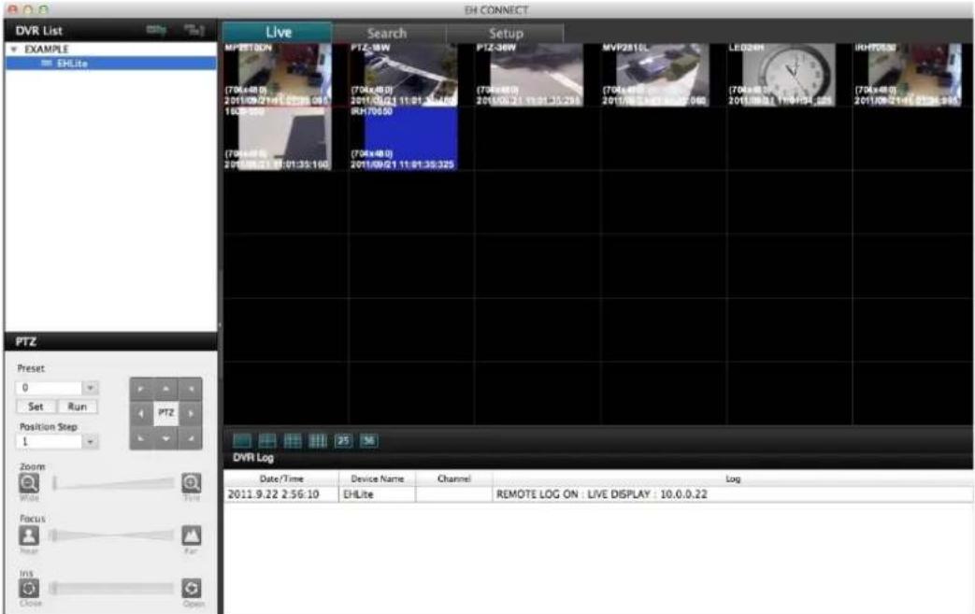Viewport: 975px width, 614px height.
Task: Click the PTZ panel header
Action: coord(111,341)
